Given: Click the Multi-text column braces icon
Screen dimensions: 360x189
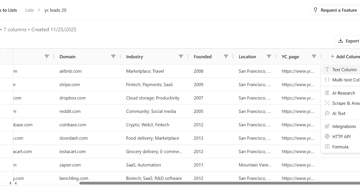Looking at the screenshot, I should pos(327,79).
